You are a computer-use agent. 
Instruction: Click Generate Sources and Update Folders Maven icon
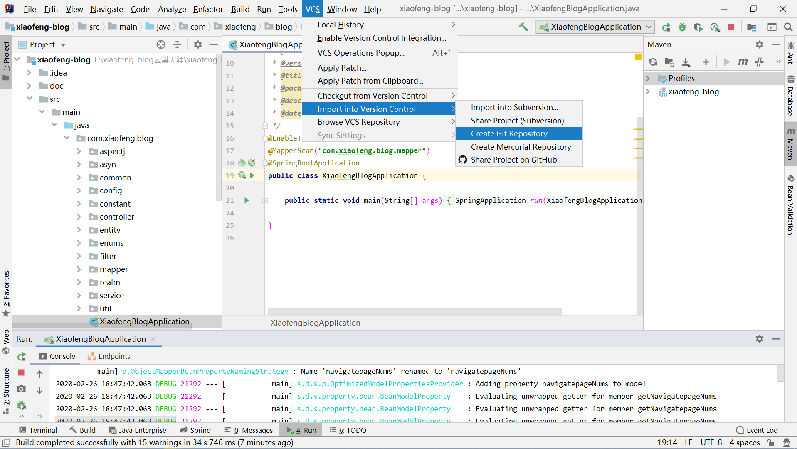(669, 62)
